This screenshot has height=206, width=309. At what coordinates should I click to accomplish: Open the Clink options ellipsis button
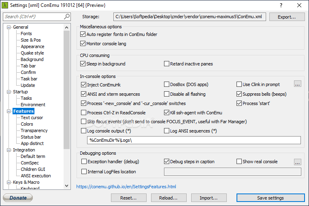click(x=297, y=84)
